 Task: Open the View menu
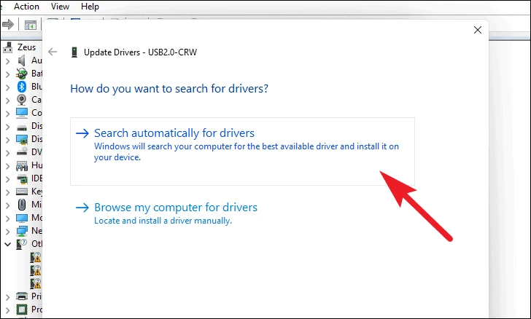coord(60,7)
